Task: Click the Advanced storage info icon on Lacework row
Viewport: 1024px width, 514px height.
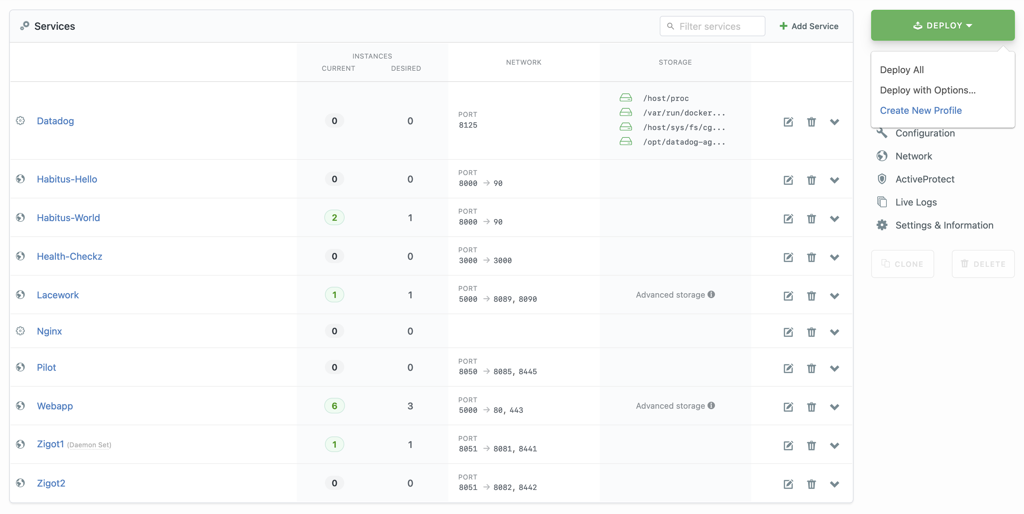Action: point(712,294)
